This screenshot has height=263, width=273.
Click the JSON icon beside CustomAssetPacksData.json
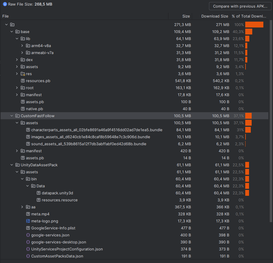(27, 256)
